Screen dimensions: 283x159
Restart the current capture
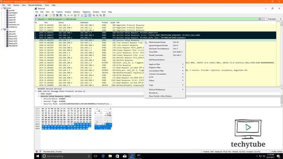pos(43,15)
